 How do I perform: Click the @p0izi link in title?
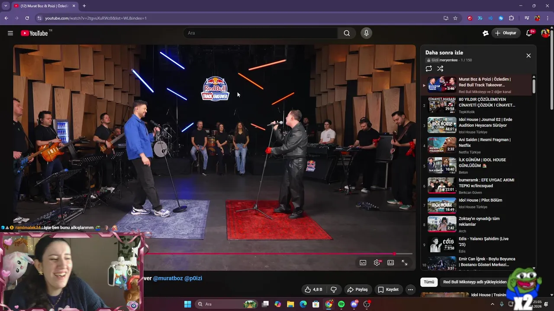[x=193, y=278]
